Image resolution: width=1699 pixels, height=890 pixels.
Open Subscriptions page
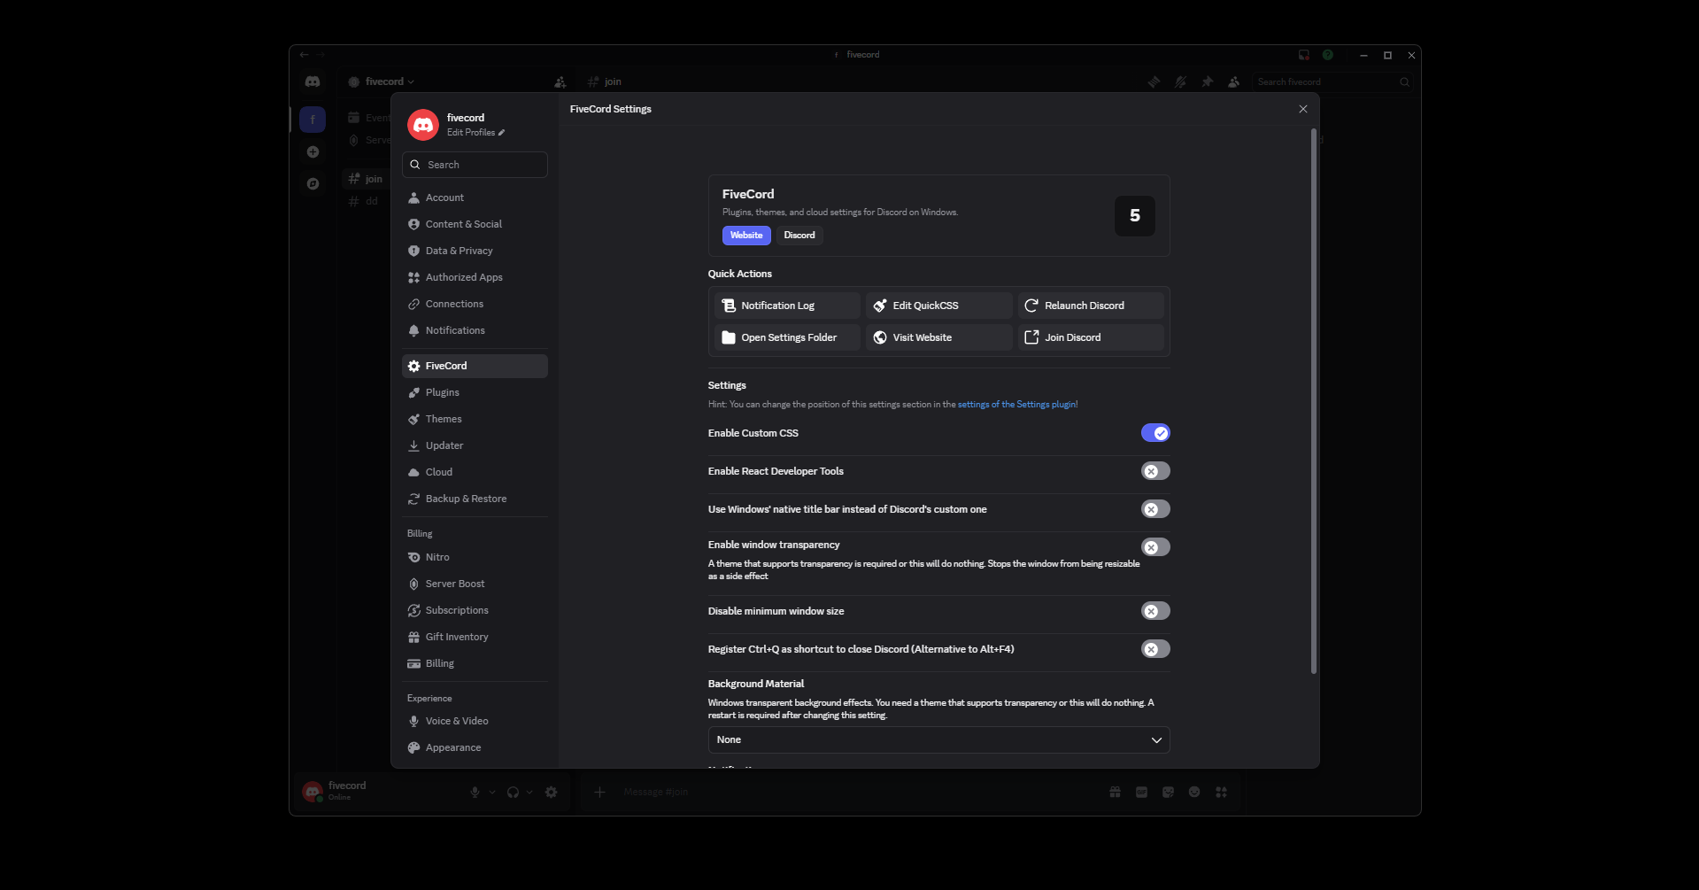475,610
